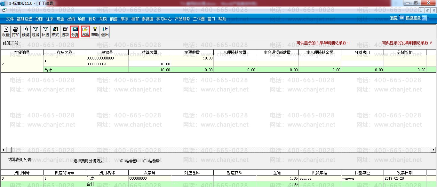Open the 基础设置 menu

coord(24,19)
